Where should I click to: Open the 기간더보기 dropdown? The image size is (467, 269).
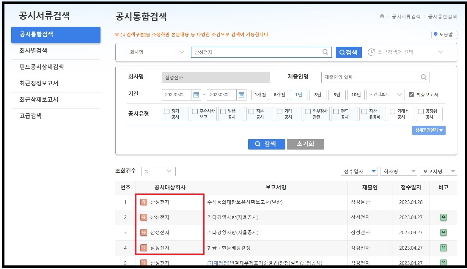386,95
